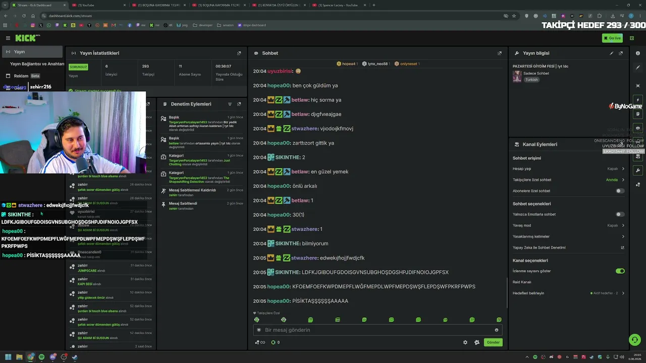This screenshot has width=646, height=363.
Task: Open File Explorer from taskbar
Action: point(19,357)
